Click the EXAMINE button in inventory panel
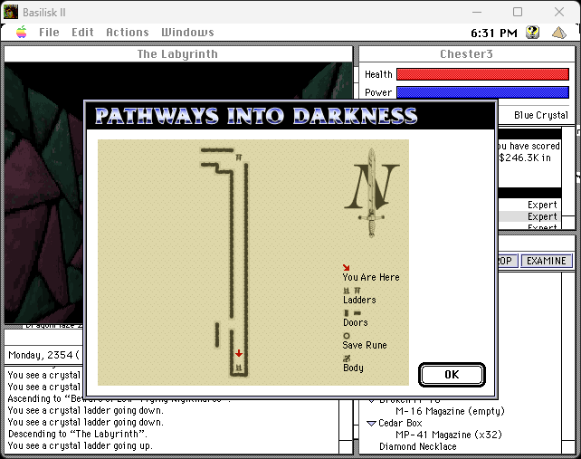Image resolution: width=581 pixels, height=459 pixels. coord(547,261)
